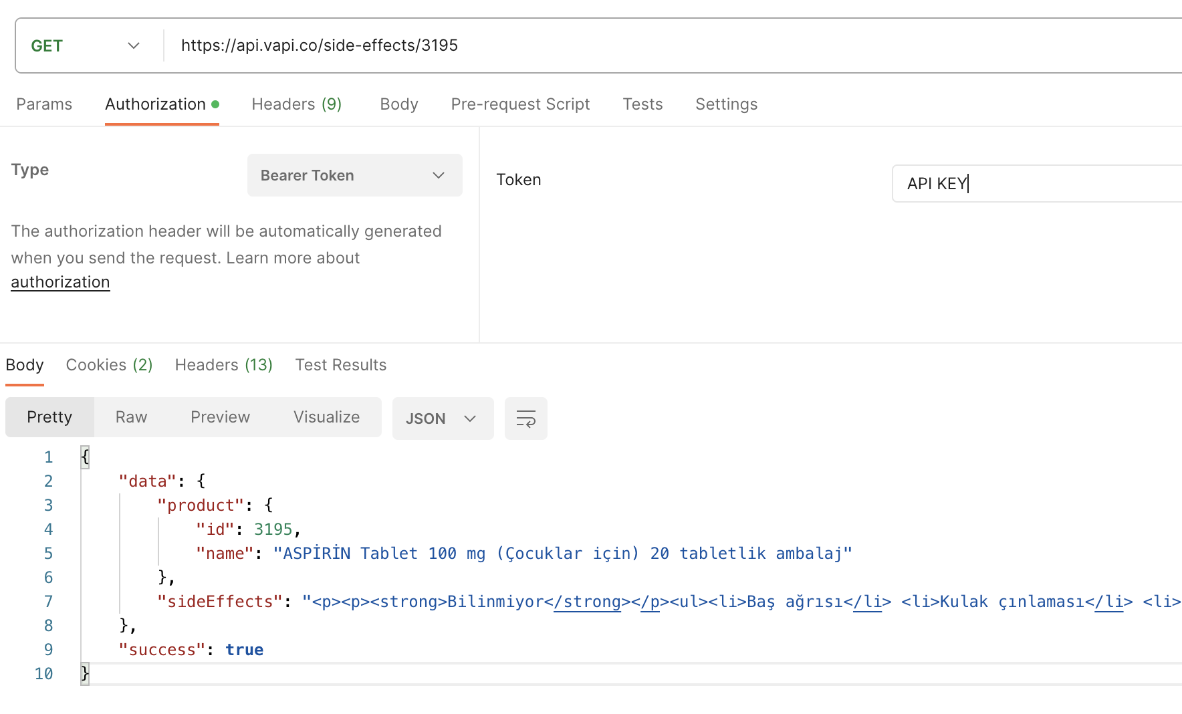Open the GET method dropdown
This screenshot has width=1182, height=714.
[x=86, y=45]
